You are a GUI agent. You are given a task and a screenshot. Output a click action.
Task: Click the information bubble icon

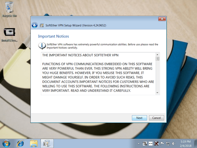click(x=42, y=46)
